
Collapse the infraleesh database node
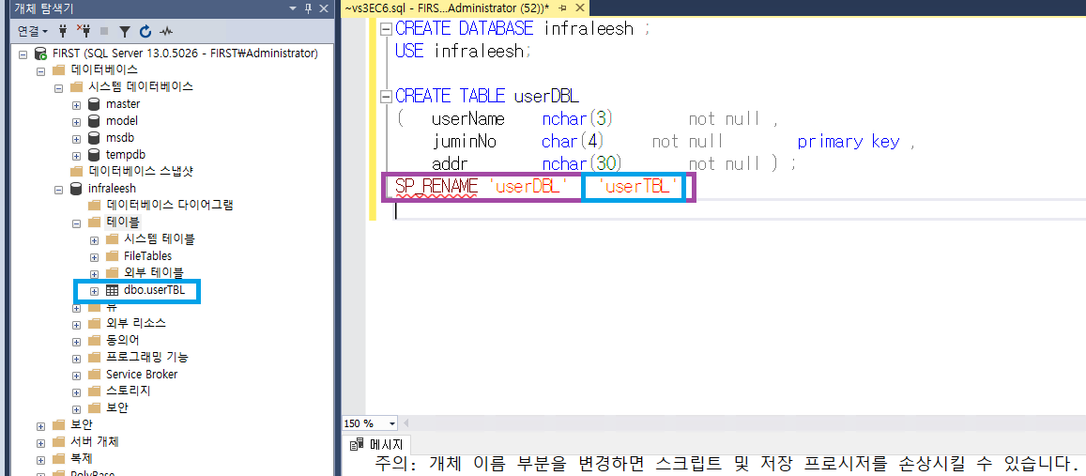point(59,189)
